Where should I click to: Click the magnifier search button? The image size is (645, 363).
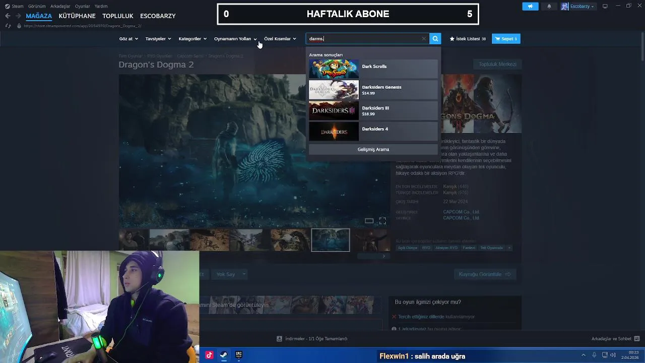pos(435,39)
